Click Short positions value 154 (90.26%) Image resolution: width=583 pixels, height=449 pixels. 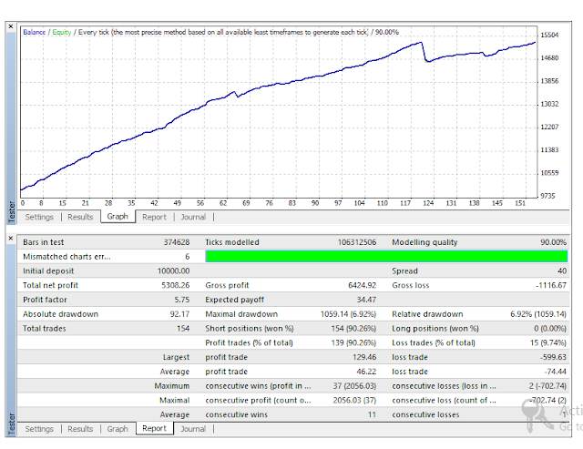tap(353, 329)
